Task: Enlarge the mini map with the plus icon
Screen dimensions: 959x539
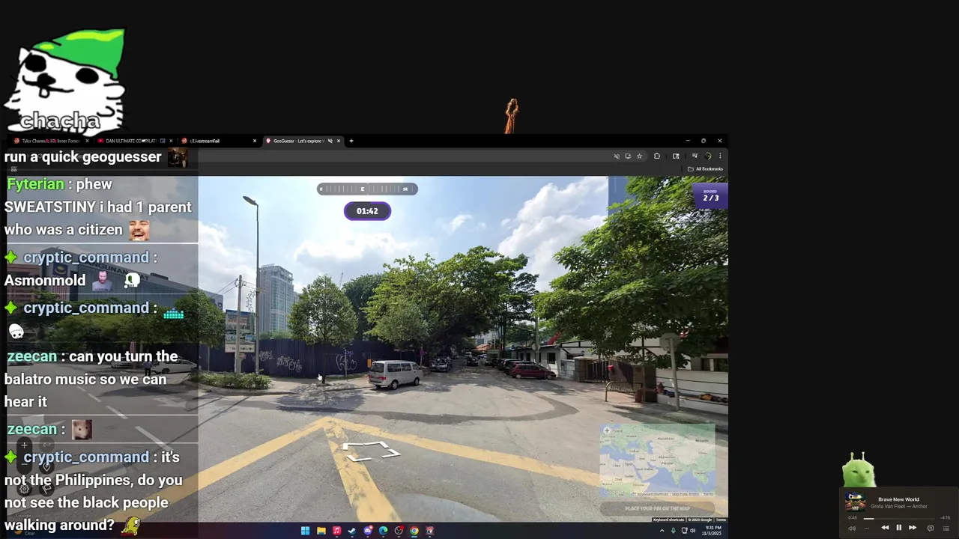Action: coord(607,430)
